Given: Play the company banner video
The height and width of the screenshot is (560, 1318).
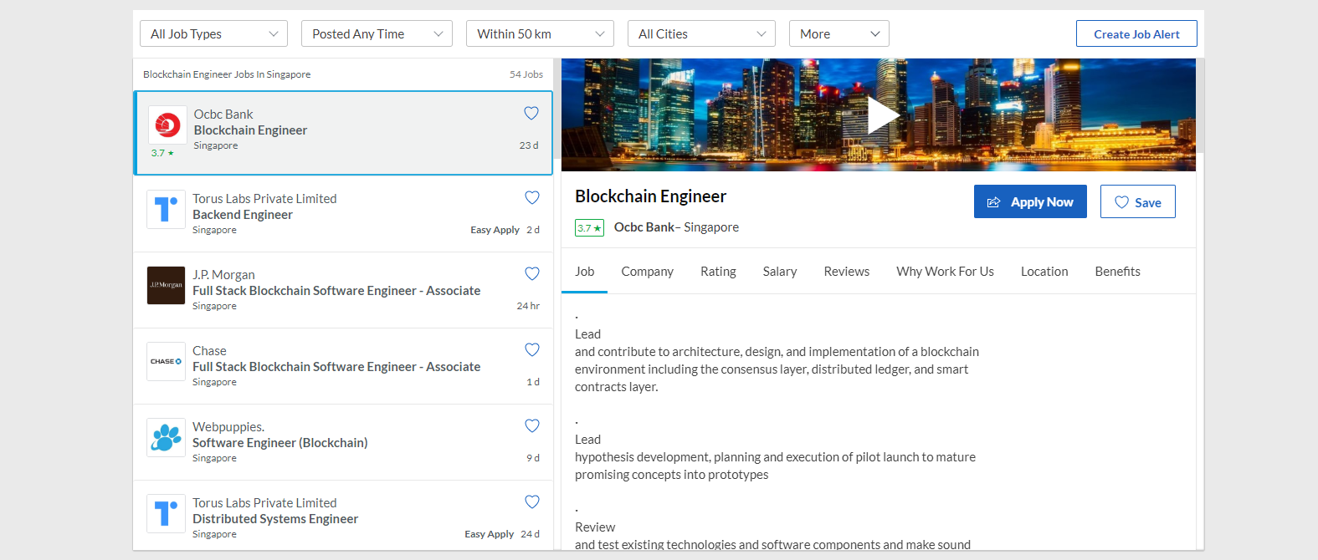Looking at the screenshot, I should [x=882, y=115].
